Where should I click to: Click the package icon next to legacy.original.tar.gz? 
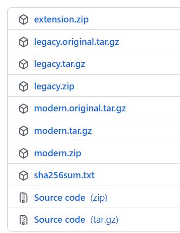tap(24, 42)
